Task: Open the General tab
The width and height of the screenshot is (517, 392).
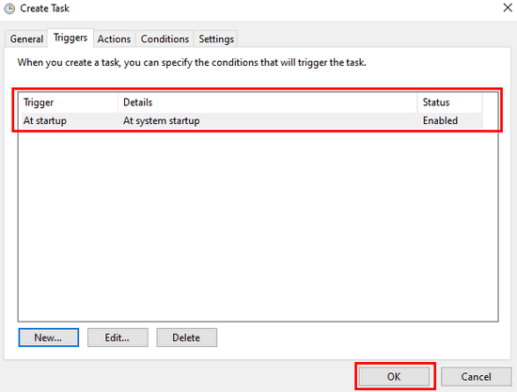Action: (x=26, y=39)
